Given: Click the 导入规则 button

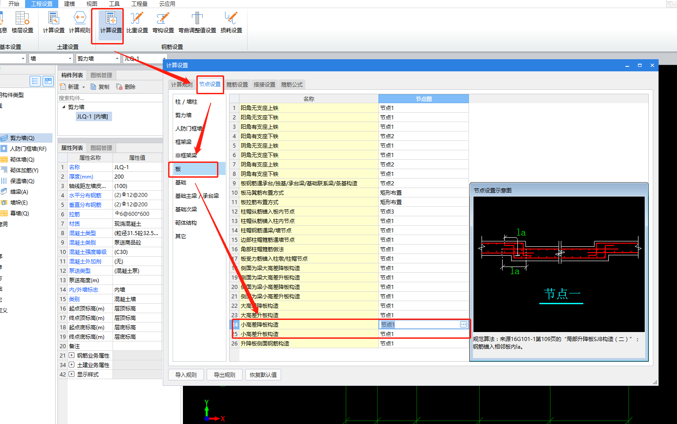Looking at the screenshot, I should [x=186, y=375].
